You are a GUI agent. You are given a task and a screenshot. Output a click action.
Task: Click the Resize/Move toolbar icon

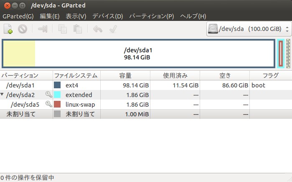pyautogui.click(x=43, y=29)
